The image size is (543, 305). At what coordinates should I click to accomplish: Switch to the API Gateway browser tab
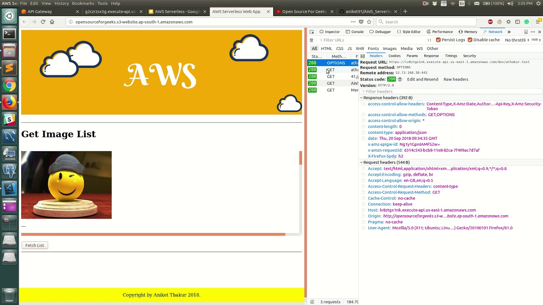pyautogui.click(x=50, y=11)
